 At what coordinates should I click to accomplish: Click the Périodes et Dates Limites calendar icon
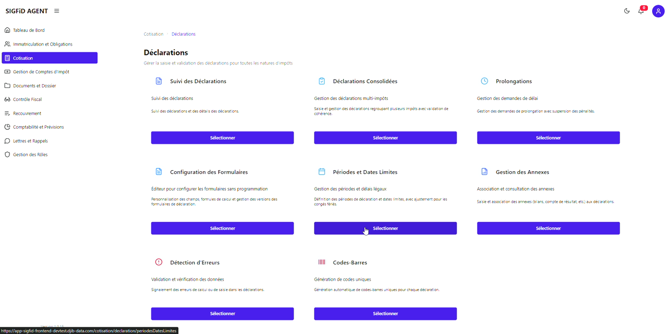322,172
